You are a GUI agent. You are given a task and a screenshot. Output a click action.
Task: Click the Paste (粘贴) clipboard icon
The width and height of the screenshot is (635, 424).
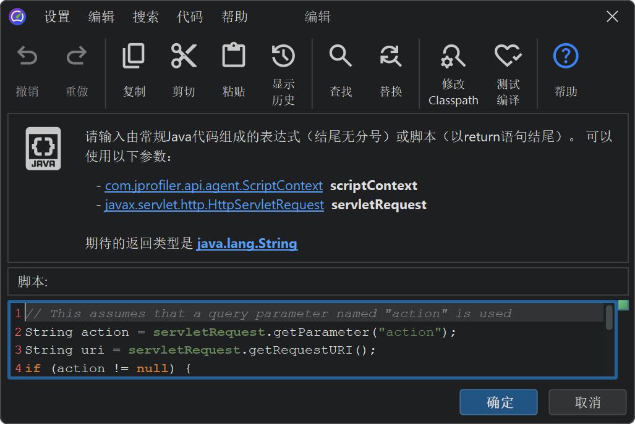point(234,57)
